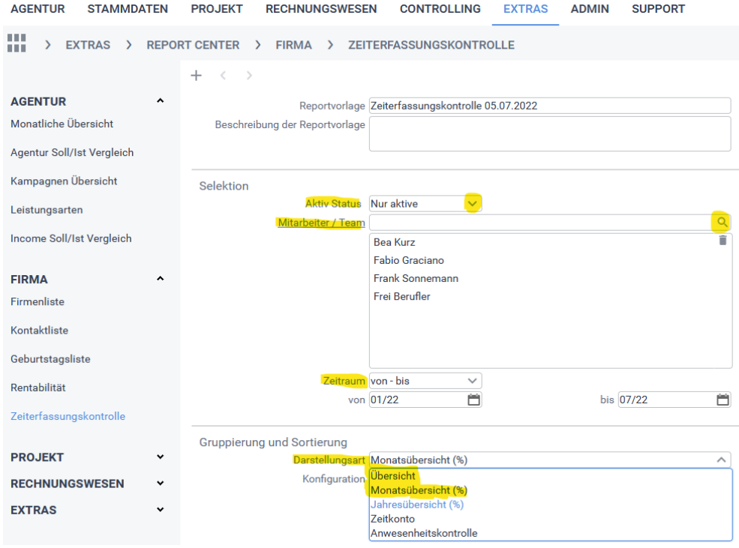Click the plus icon to add report template

(197, 76)
